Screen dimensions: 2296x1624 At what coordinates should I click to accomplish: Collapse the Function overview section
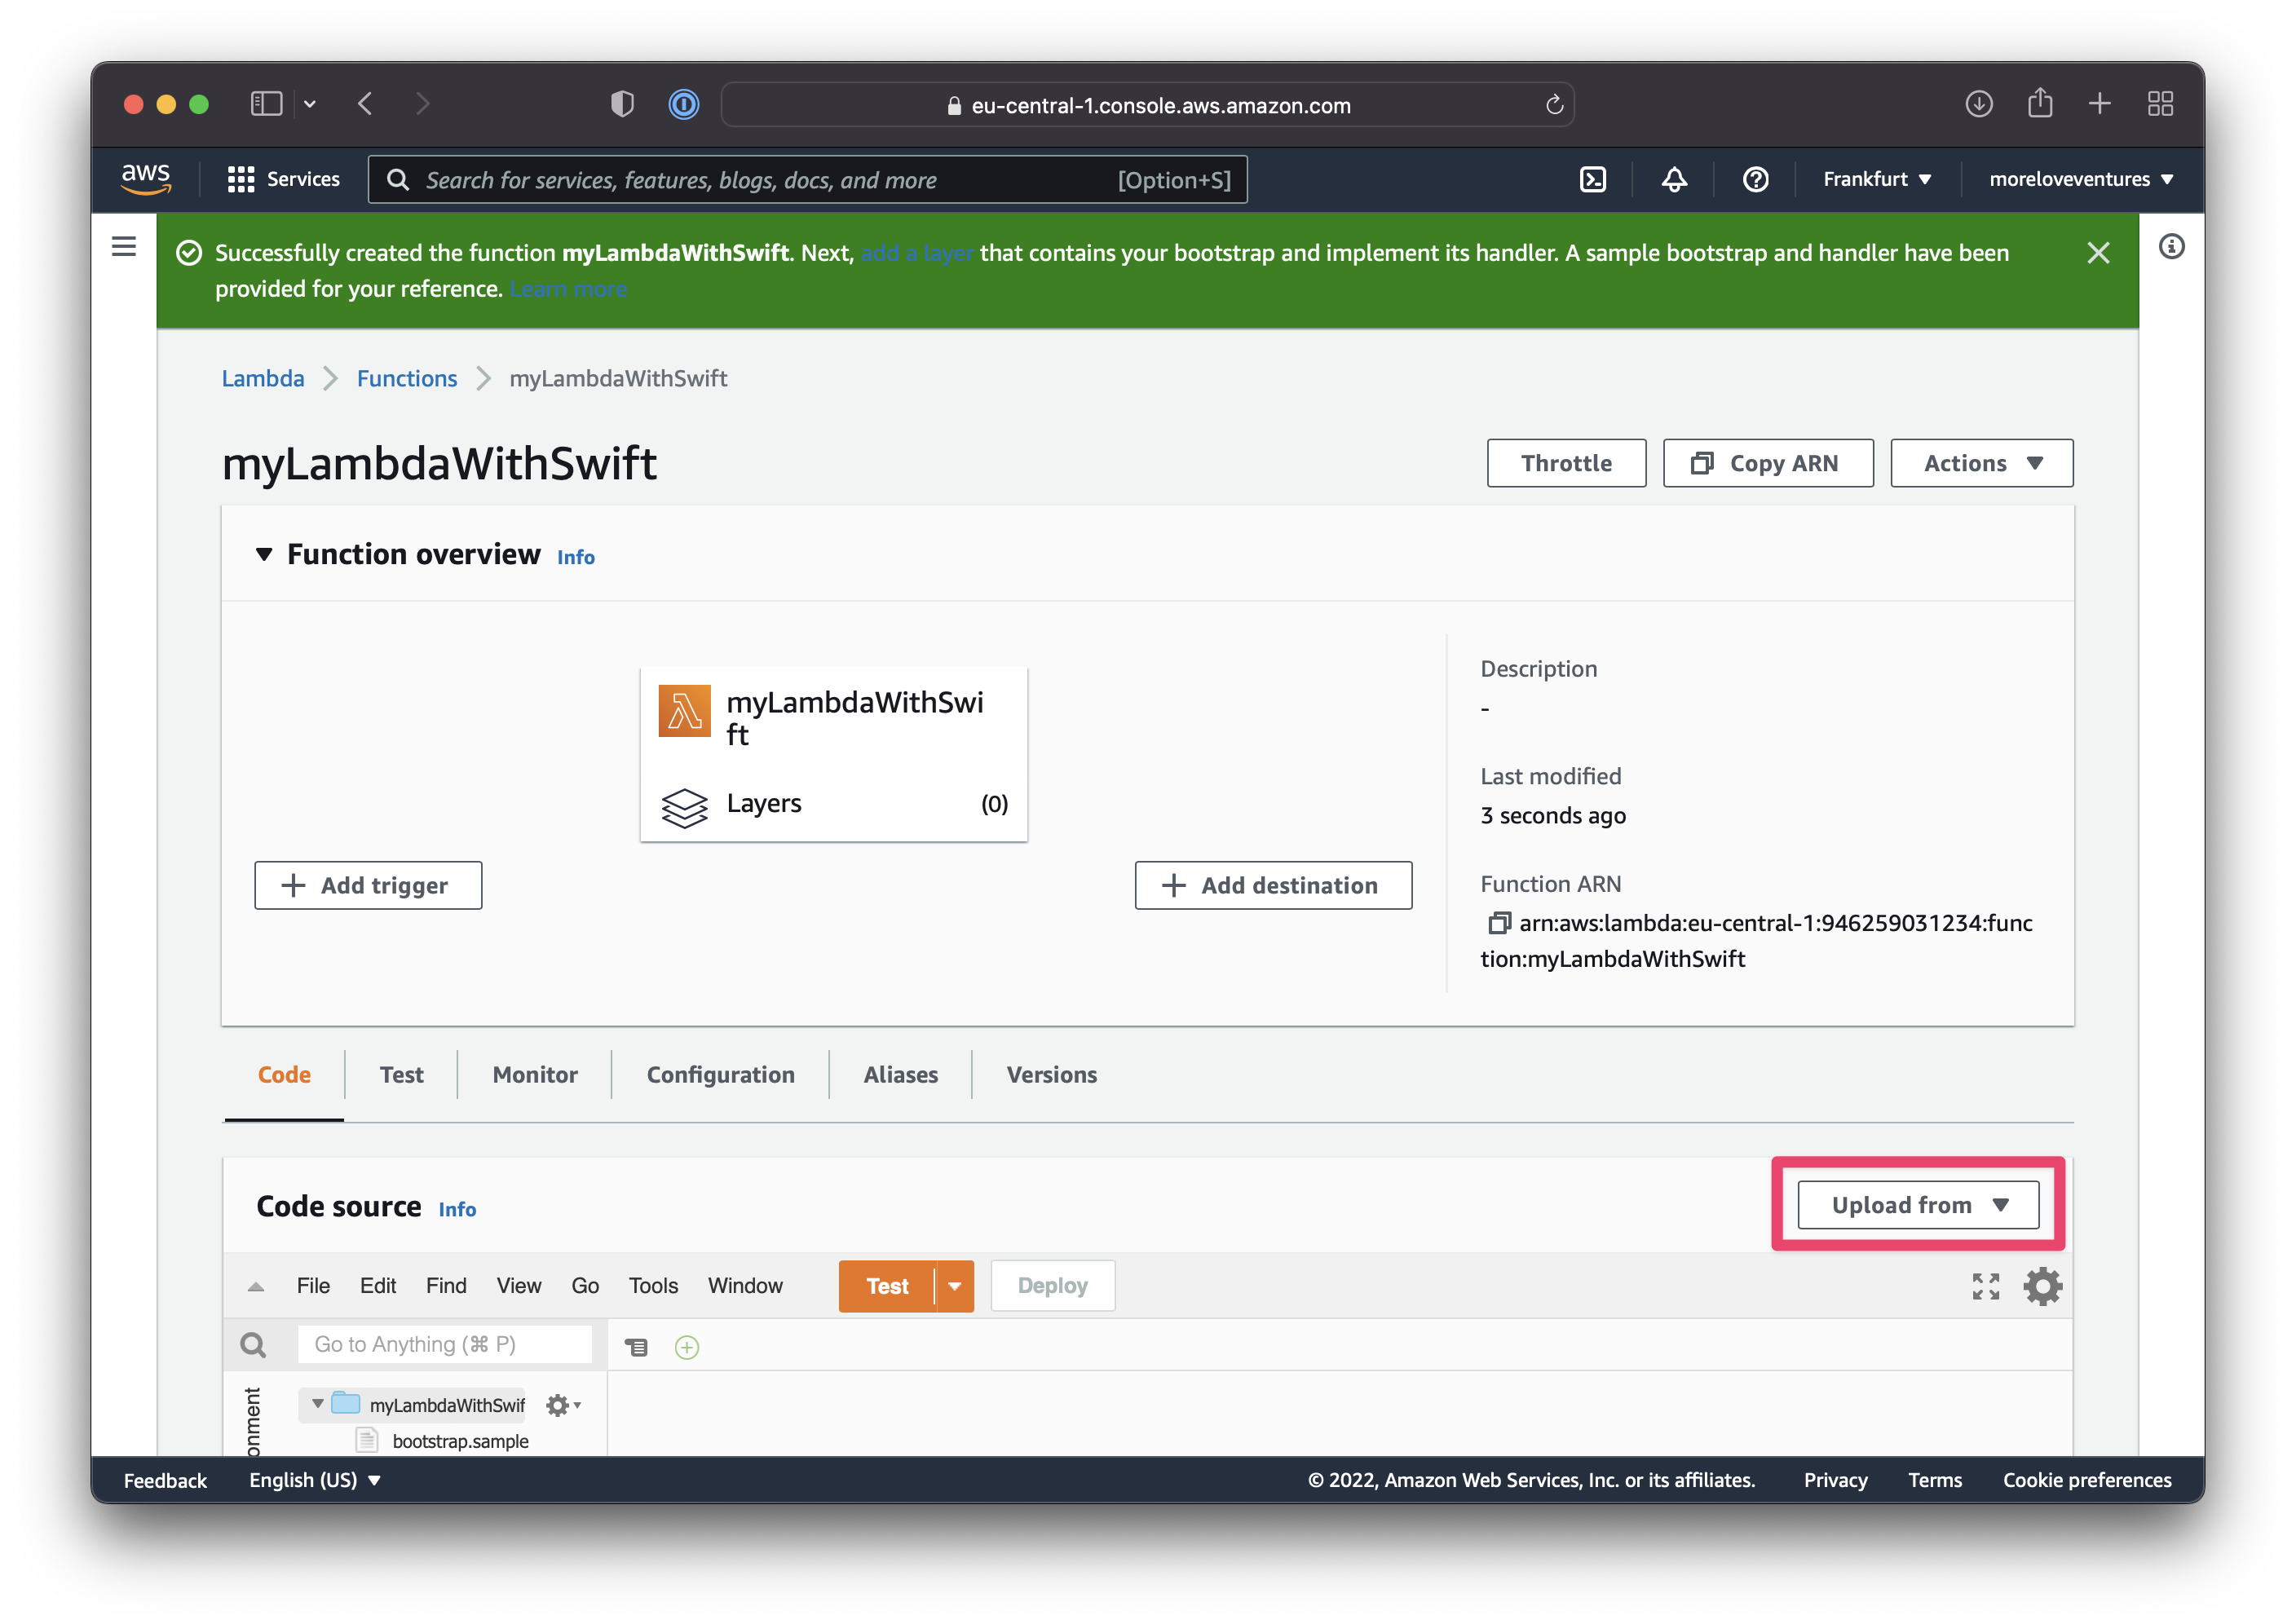[264, 554]
